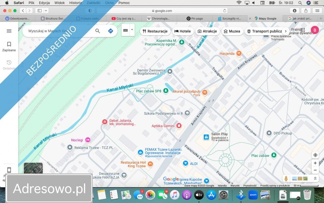
Task: Select the Akurat pizza&pub marker
Action: [x=204, y=92]
